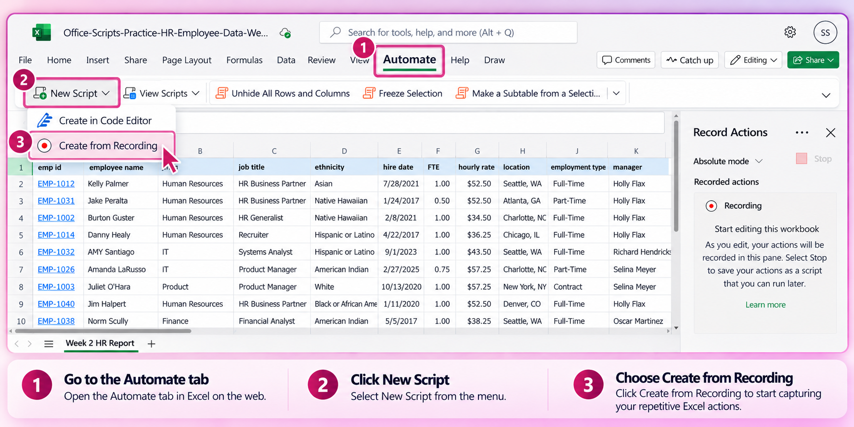The width and height of the screenshot is (854, 427).
Task: Open the SS account avatar
Action: click(825, 32)
